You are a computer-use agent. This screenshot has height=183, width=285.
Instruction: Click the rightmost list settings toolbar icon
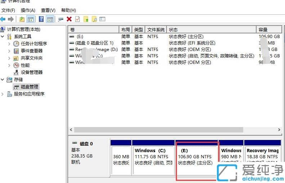[x=102, y=19]
